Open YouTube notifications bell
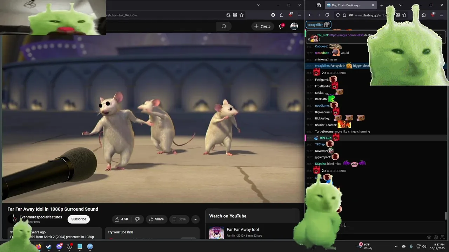This screenshot has height=252, width=449. 281,26
